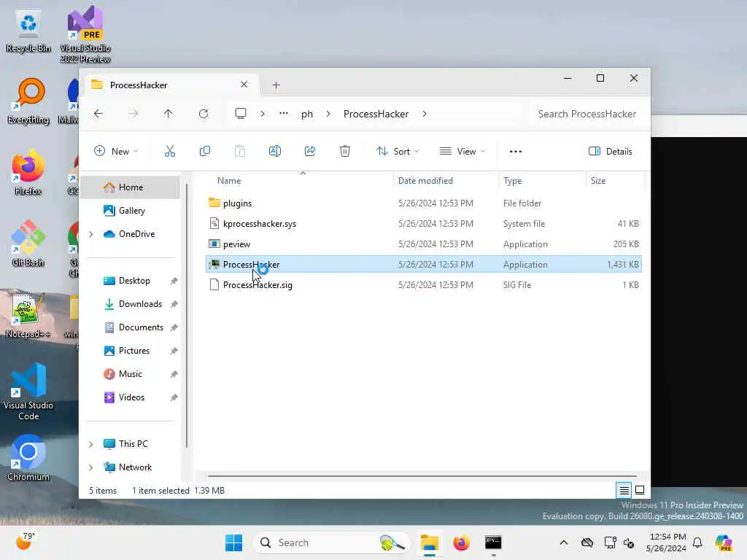Switch to large thumbnails view icon in status bar
The height and width of the screenshot is (560, 747).
640,490
